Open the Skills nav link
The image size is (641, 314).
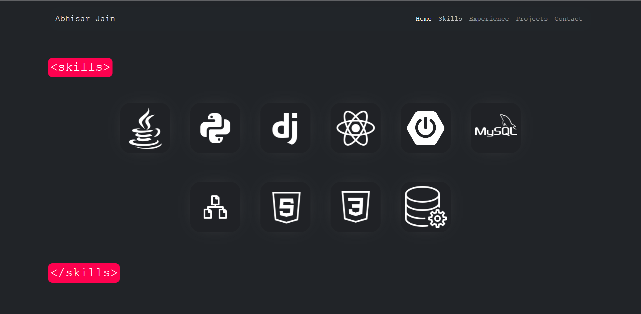[x=450, y=19]
